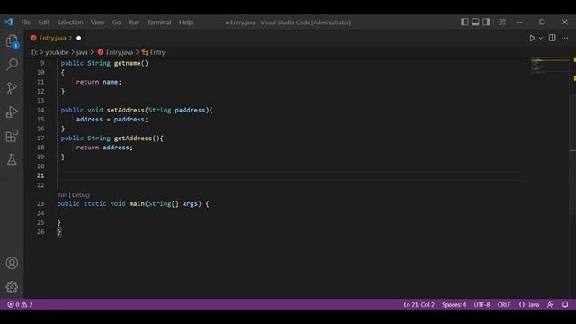Screen dimensions: 576x324
Task: Click getAddress method name on line 17
Action: (x=132, y=139)
